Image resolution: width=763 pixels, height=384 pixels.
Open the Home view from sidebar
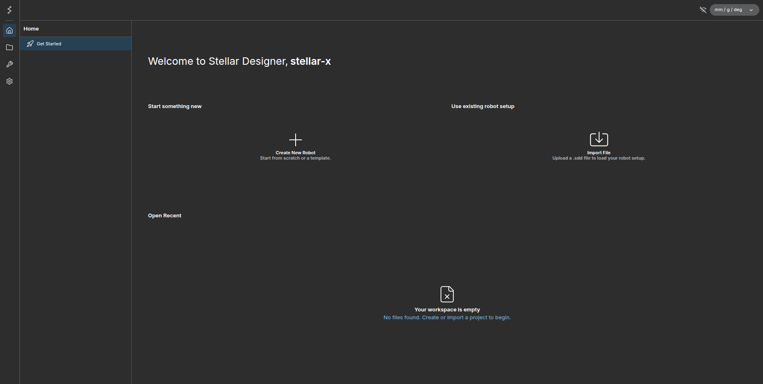pyautogui.click(x=9, y=31)
